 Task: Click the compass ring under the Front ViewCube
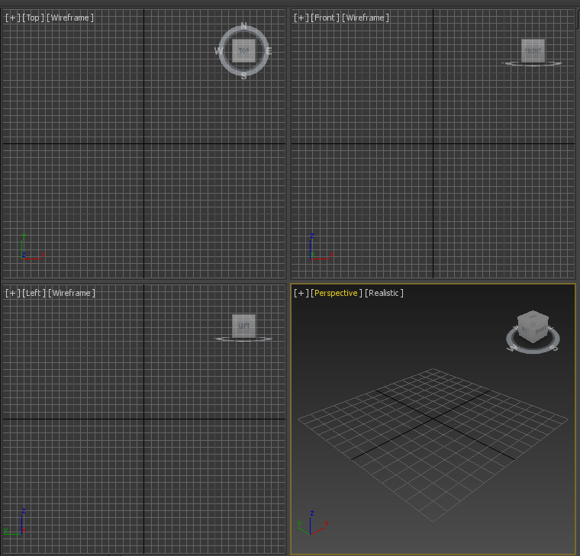pos(532,64)
